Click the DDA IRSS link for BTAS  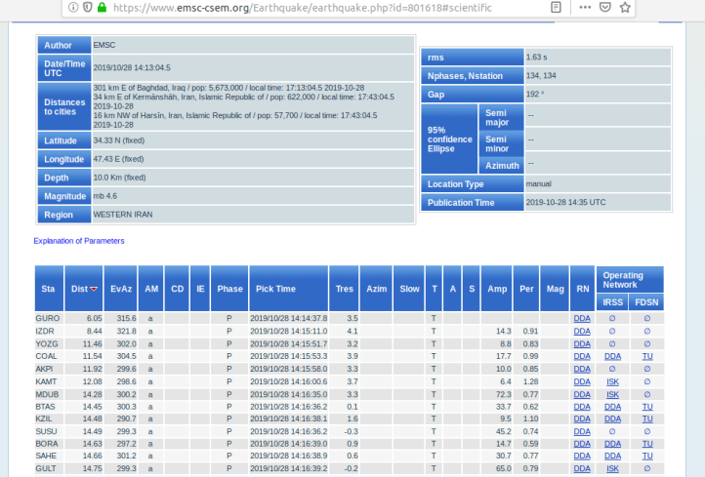coord(612,406)
